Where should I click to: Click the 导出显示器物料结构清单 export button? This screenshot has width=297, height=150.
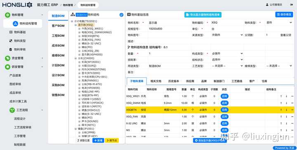tap(203, 15)
